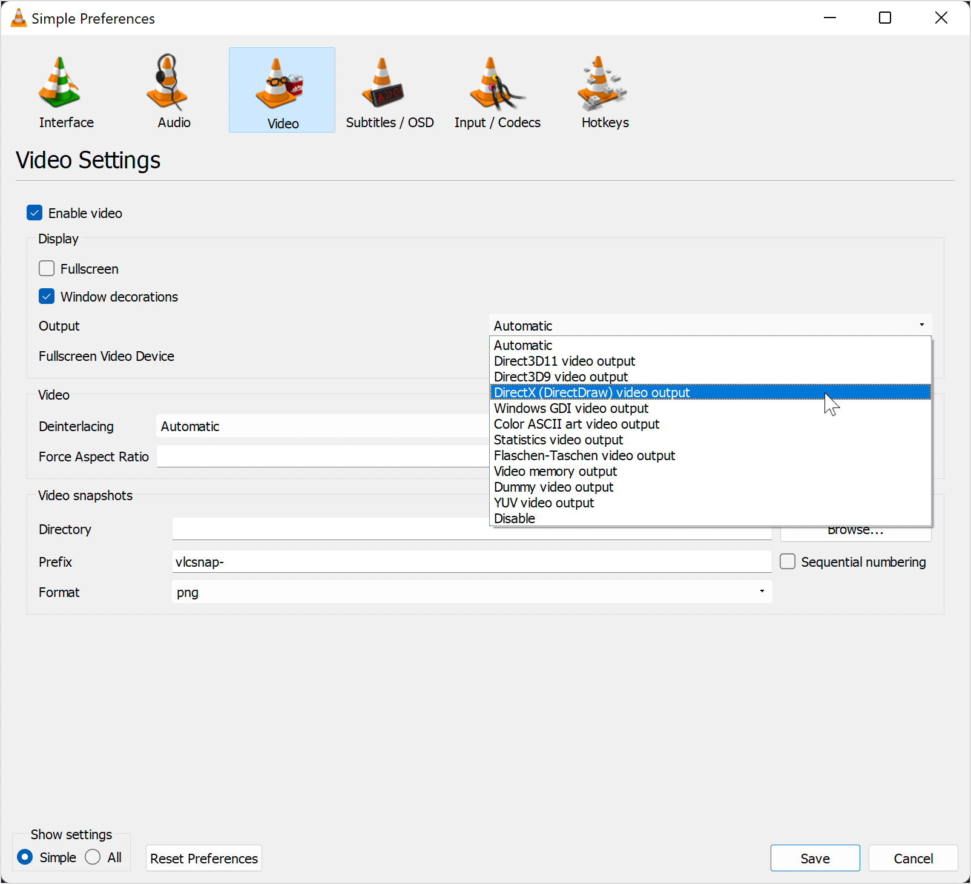Click the Reset Preferences button
This screenshot has height=884, width=971.
coord(204,858)
